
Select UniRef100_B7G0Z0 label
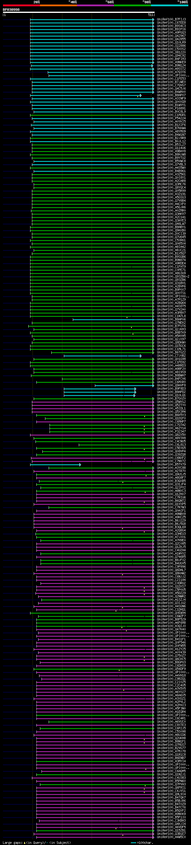(171, 399)
